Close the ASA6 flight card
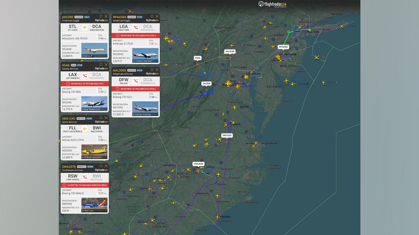Screen dimensions: 419x235 106,65
